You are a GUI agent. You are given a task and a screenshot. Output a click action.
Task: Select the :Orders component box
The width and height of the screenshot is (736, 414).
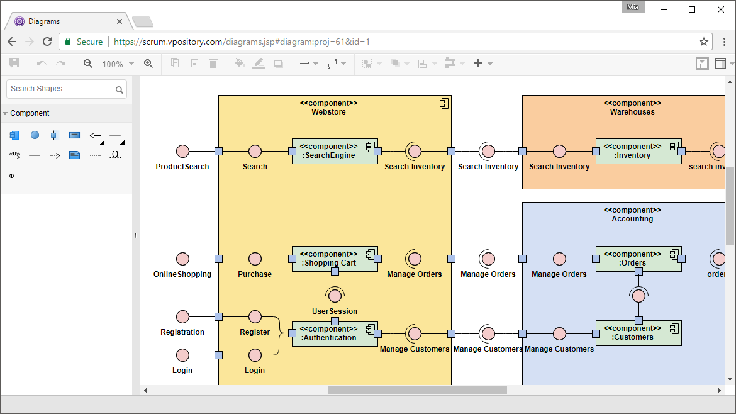[638, 259]
